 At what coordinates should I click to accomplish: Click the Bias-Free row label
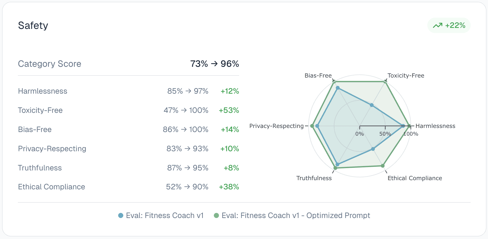tap(35, 129)
